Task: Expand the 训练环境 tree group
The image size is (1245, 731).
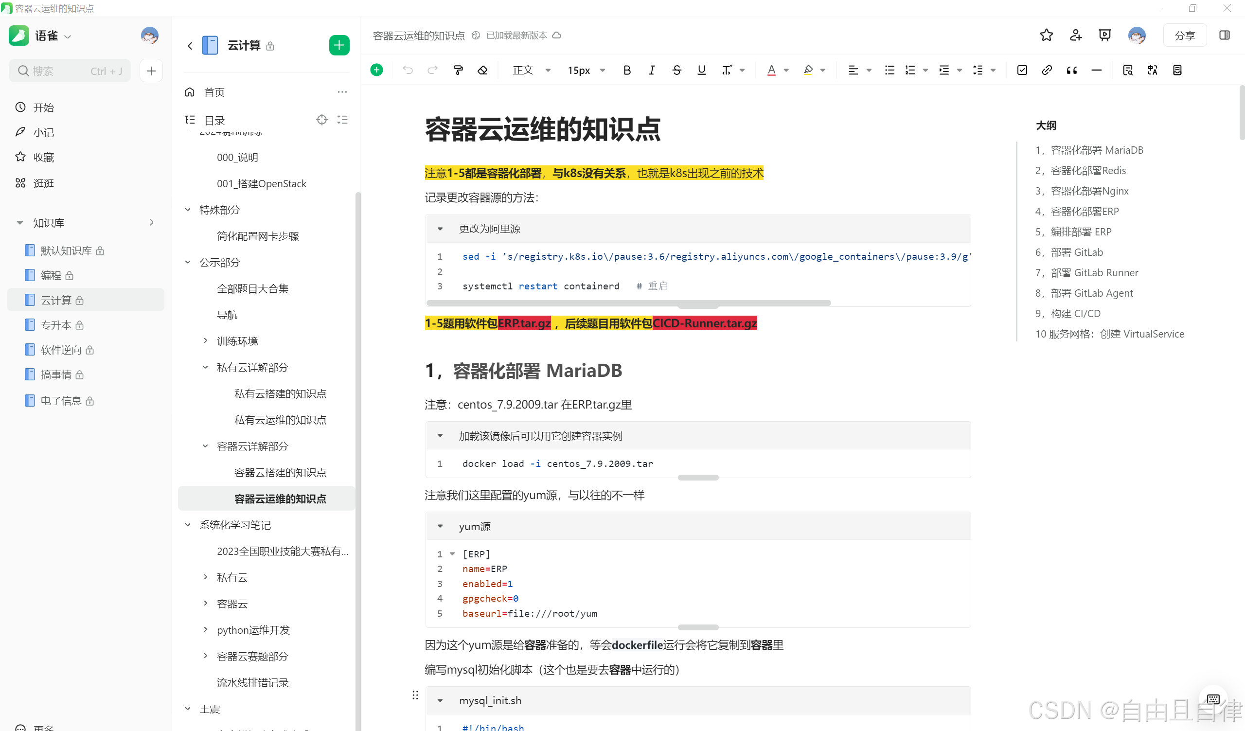Action: (x=206, y=341)
